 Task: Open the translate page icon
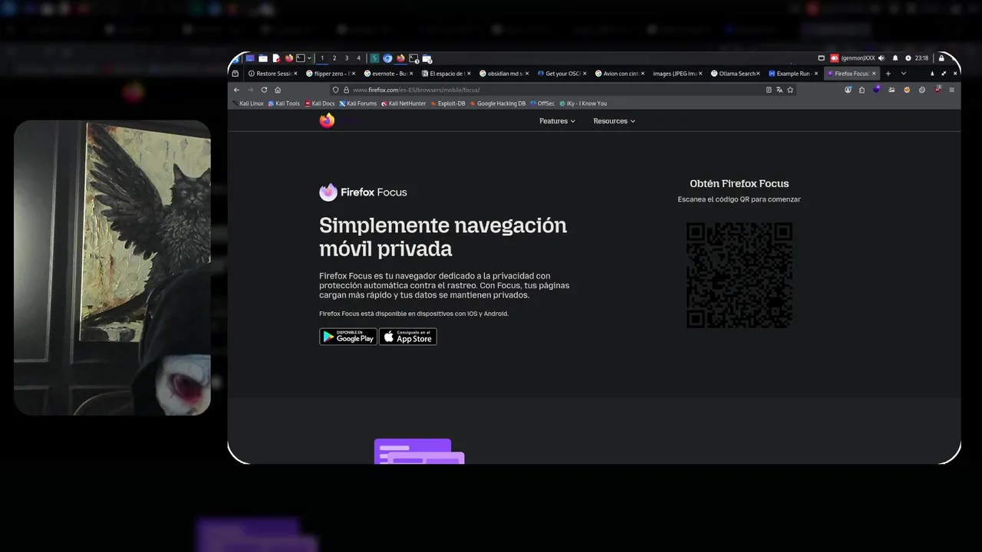[779, 90]
